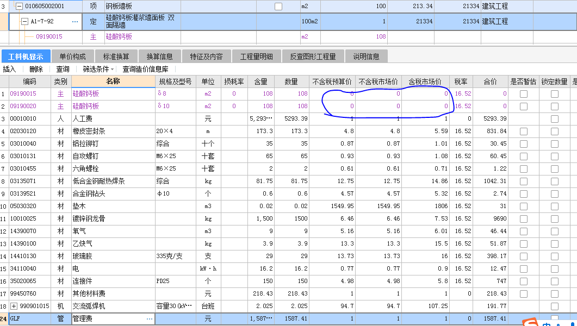Collapse the A1-7-92 quota row
Viewport: 577px width, 326px height.
click(24, 22)
